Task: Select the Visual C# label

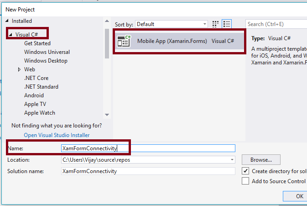Action: [26, 35]
